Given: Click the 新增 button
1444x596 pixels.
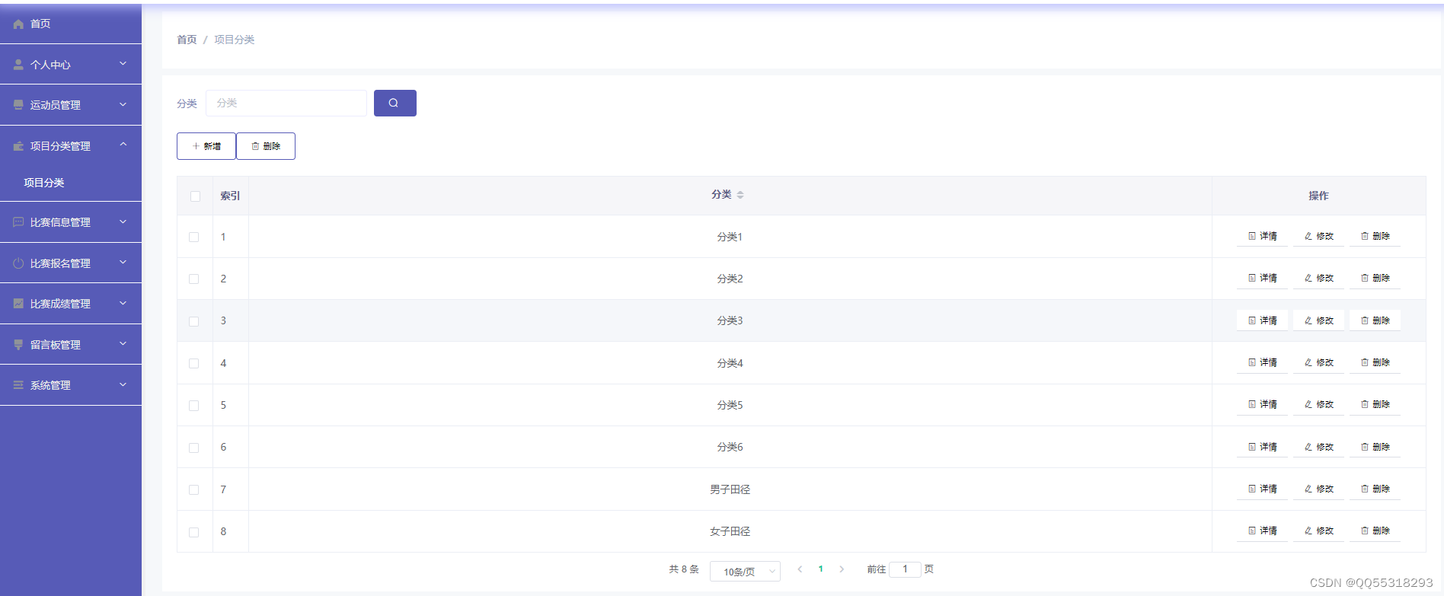Looking at the screenshot, I should 206,146.
